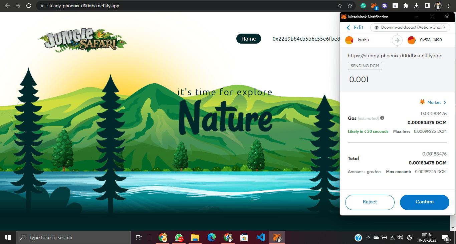
Task: Switch to MetaMask window in taskbar
Action: coord(277,237)
